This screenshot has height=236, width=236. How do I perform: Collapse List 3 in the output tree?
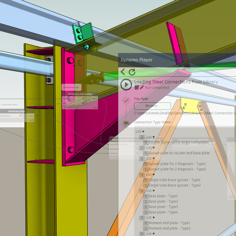(x=154, y=175)
